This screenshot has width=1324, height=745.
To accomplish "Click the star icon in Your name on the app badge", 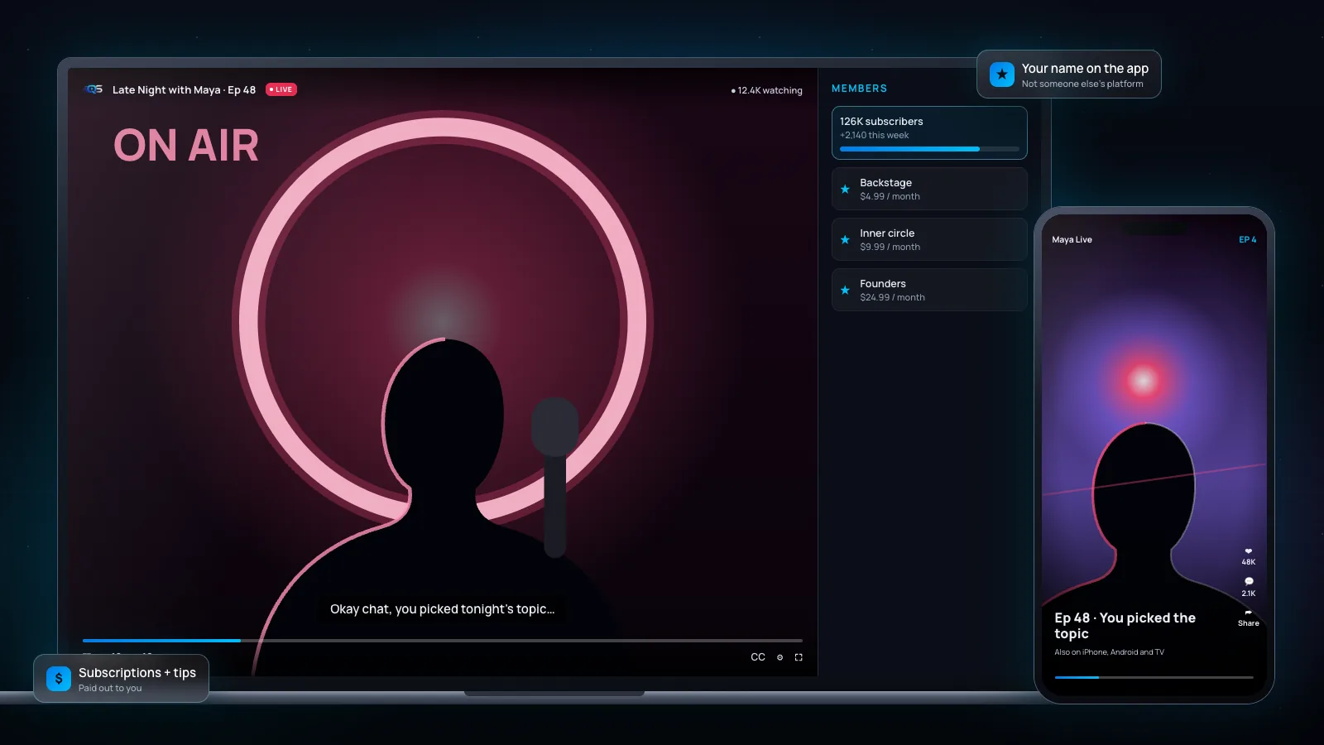I will point(1002,74).
